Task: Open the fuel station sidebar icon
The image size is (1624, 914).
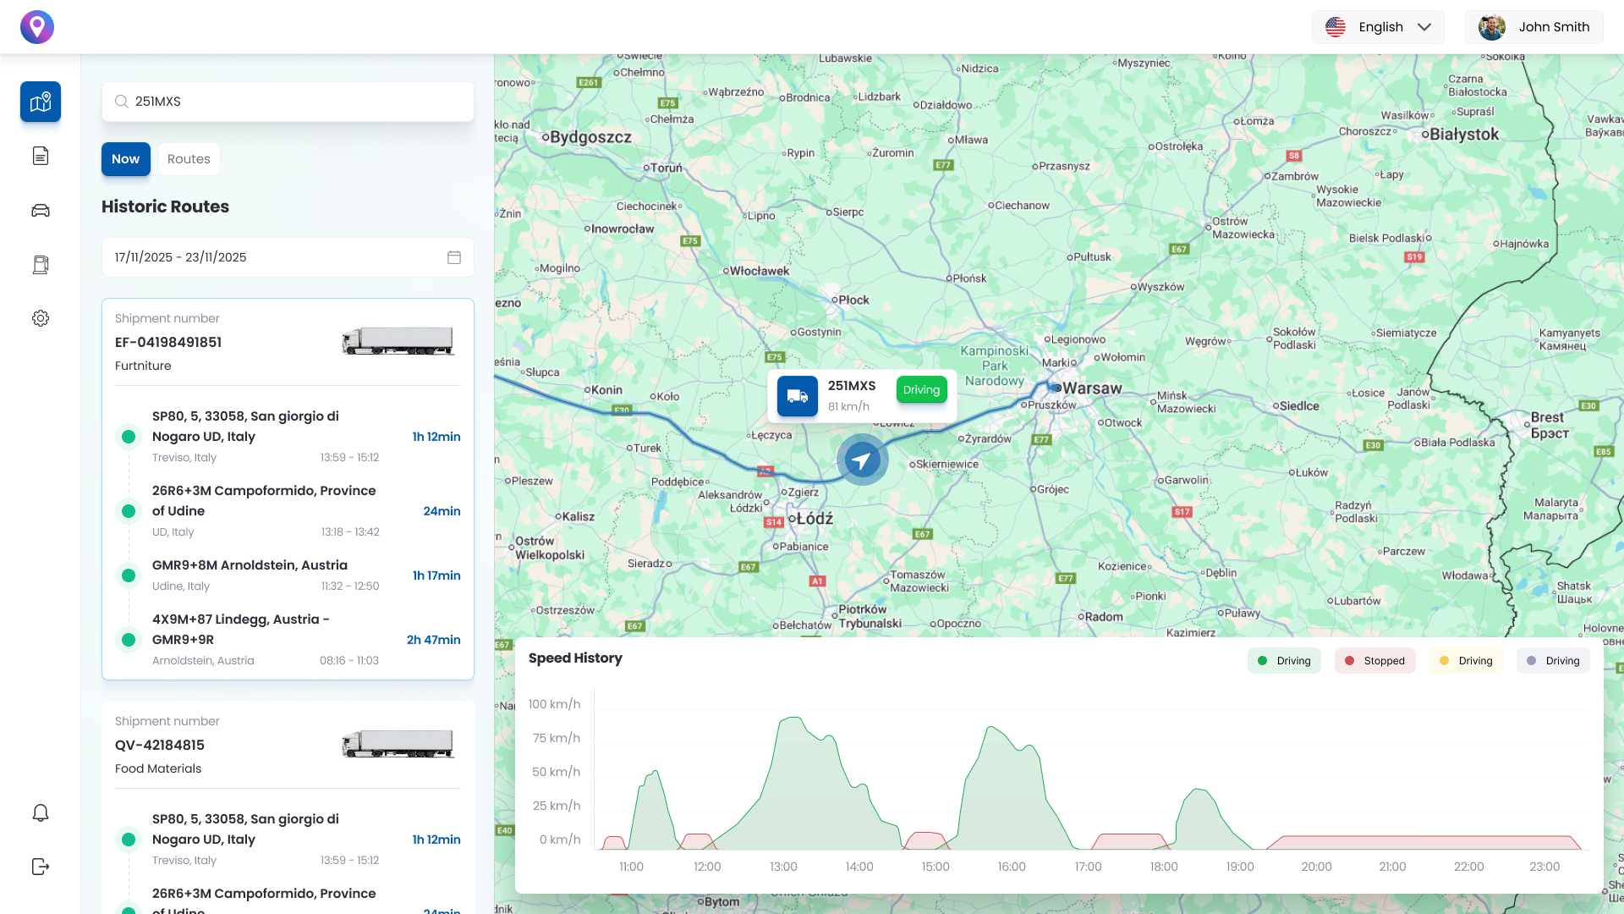Action: pyautogui.click(x=41, y=264)
